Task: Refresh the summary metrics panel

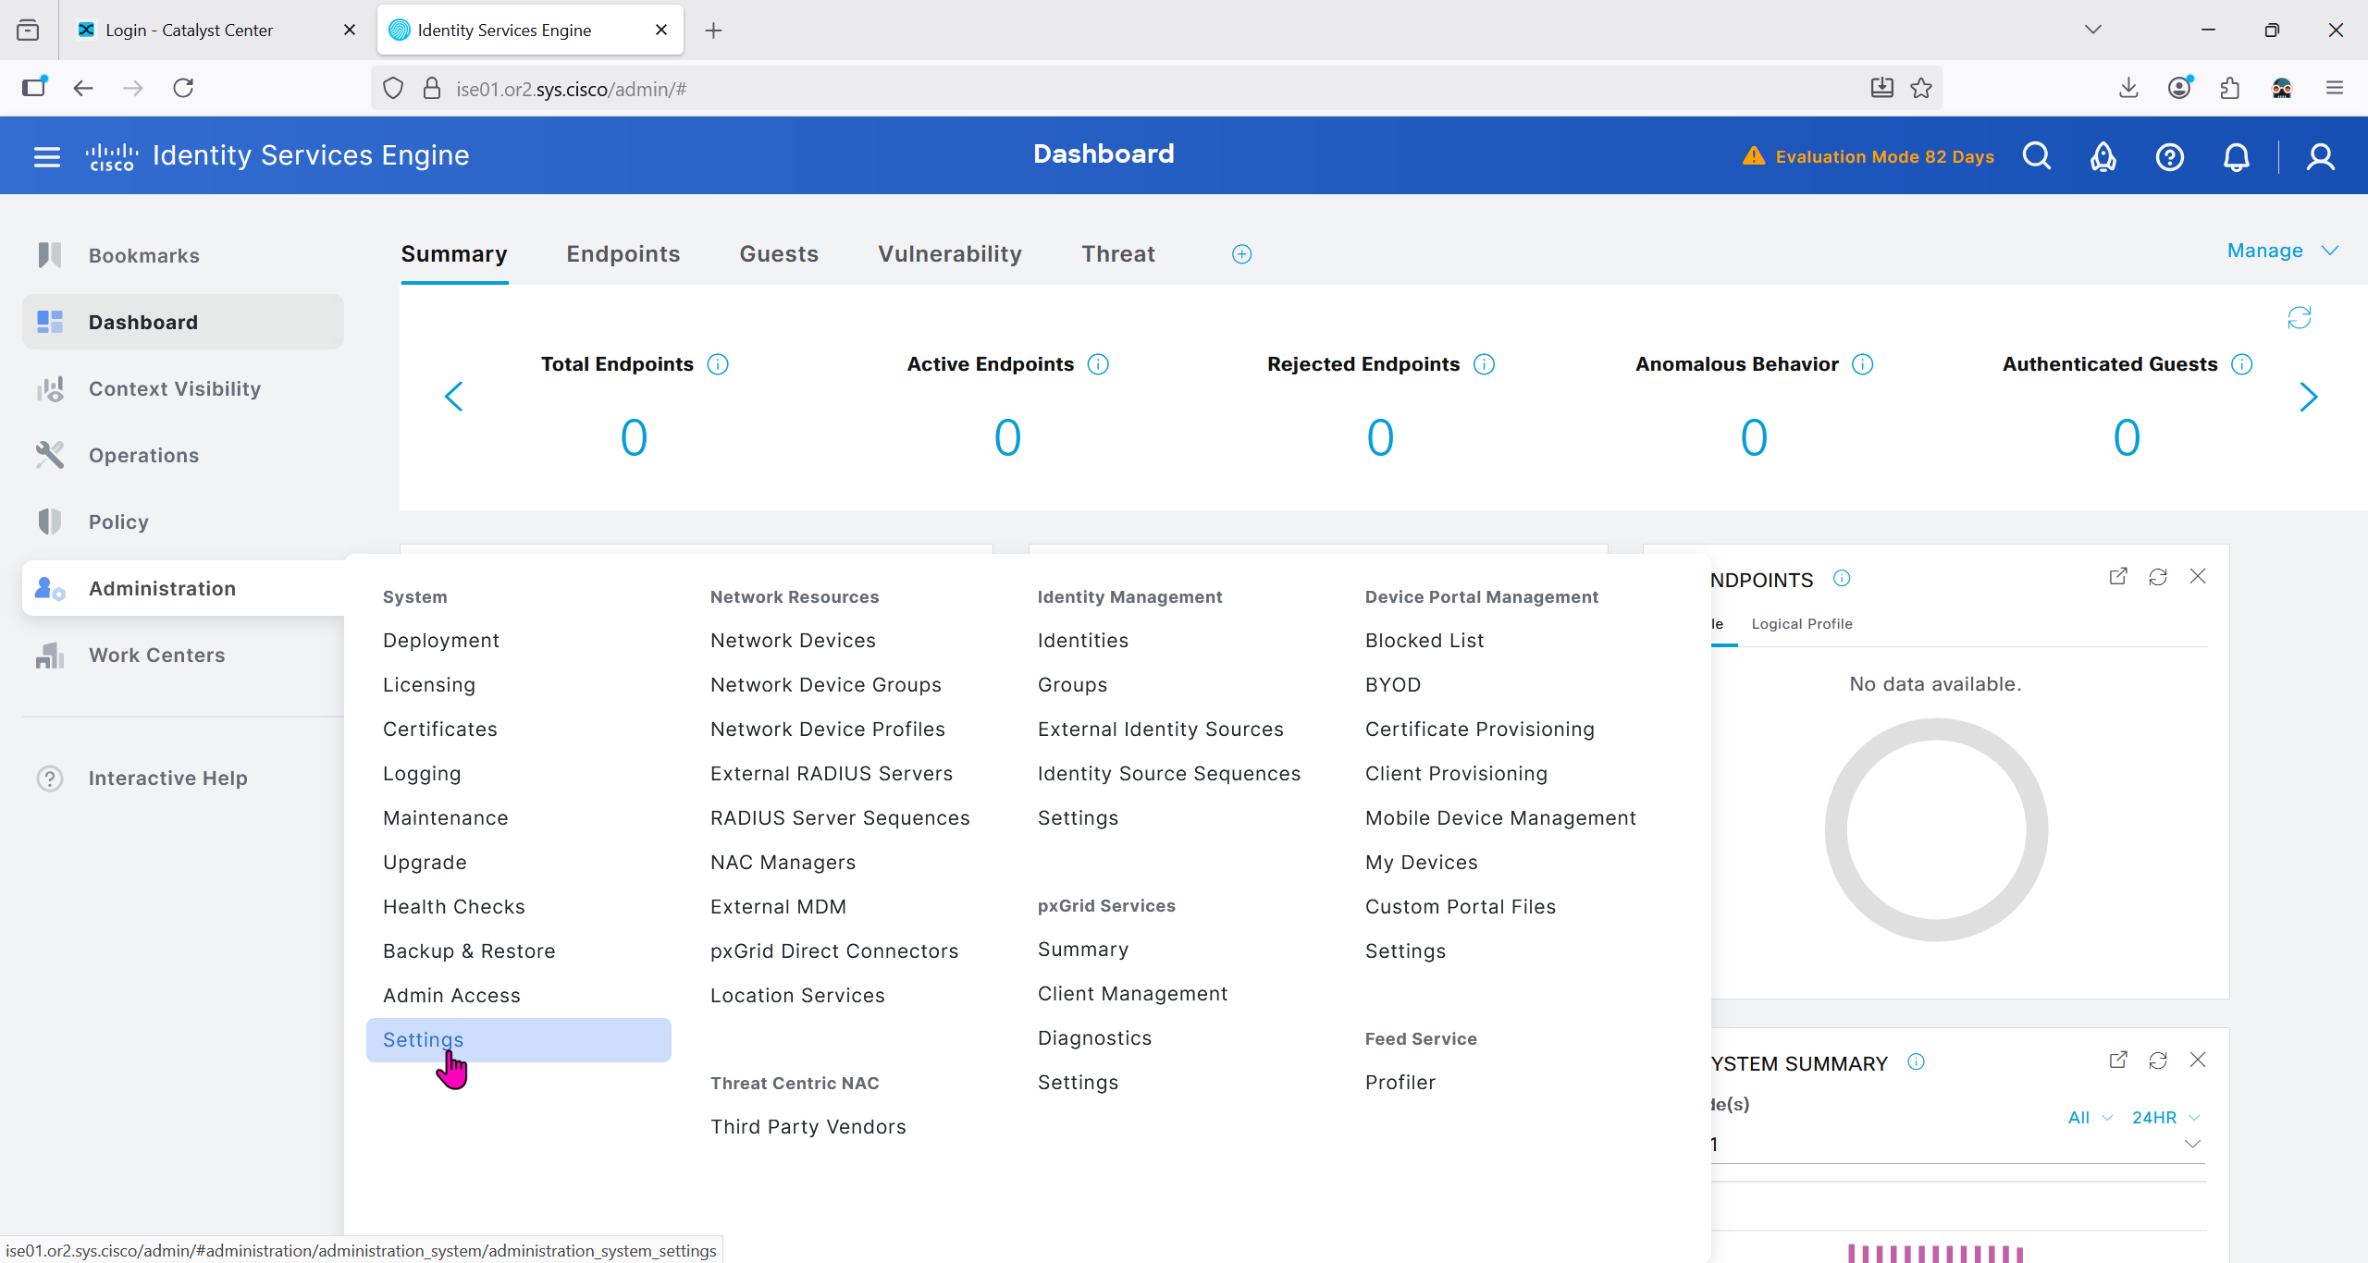Action: point(2299,318)
